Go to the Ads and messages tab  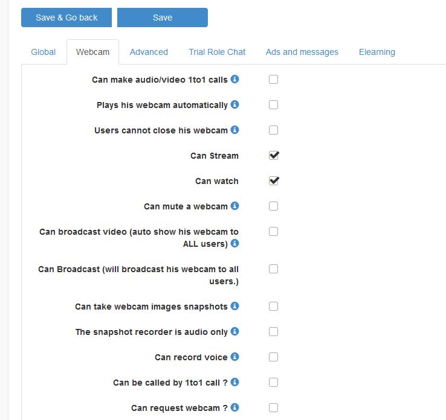[302, 52]
